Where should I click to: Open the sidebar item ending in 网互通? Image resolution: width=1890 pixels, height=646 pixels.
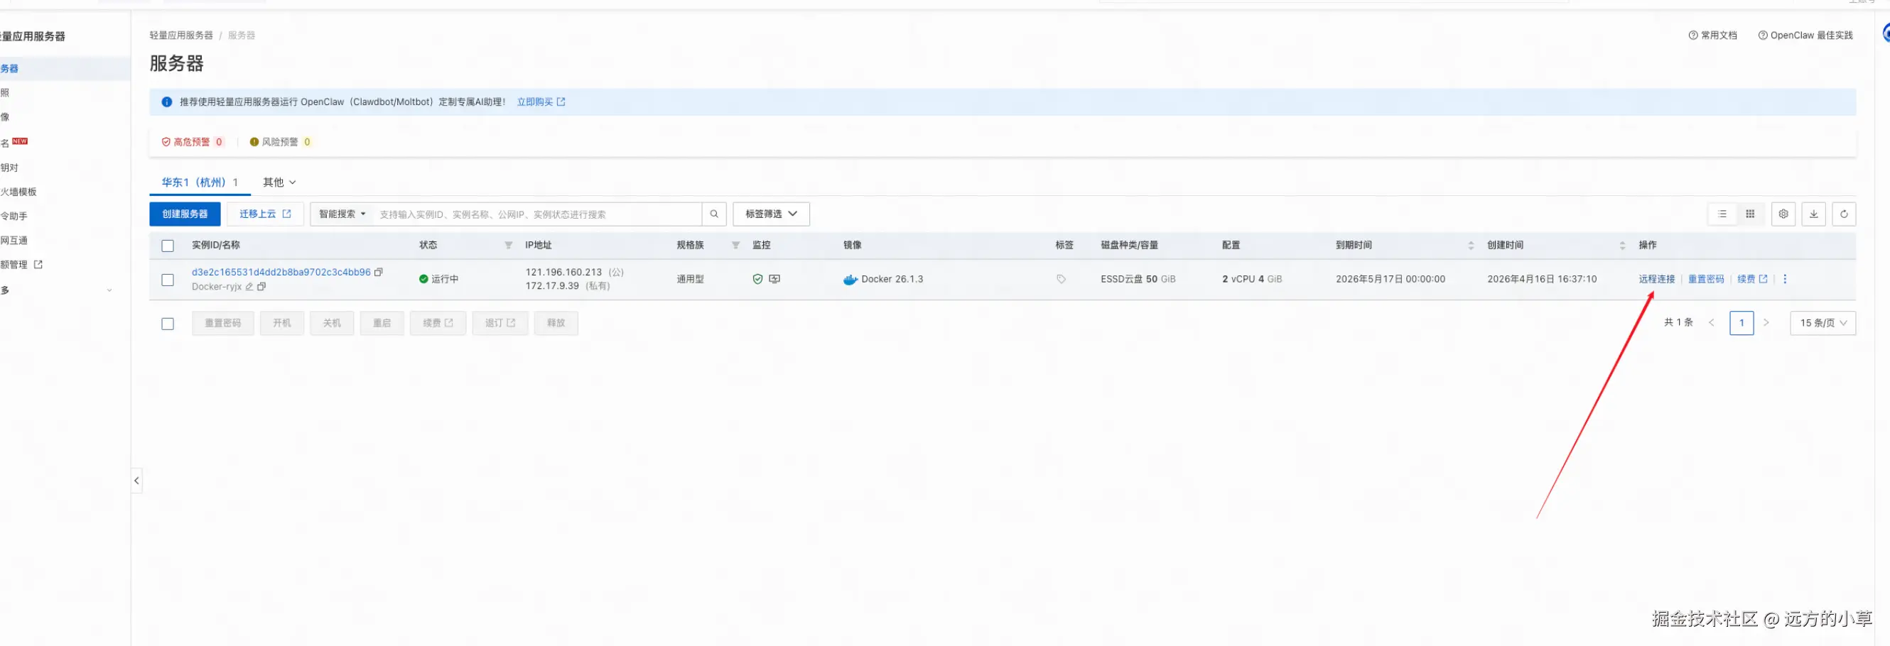14,241
